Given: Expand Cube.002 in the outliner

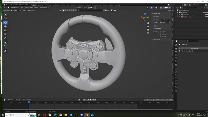Looking at the screenshot, I should (x=180, y=15).
